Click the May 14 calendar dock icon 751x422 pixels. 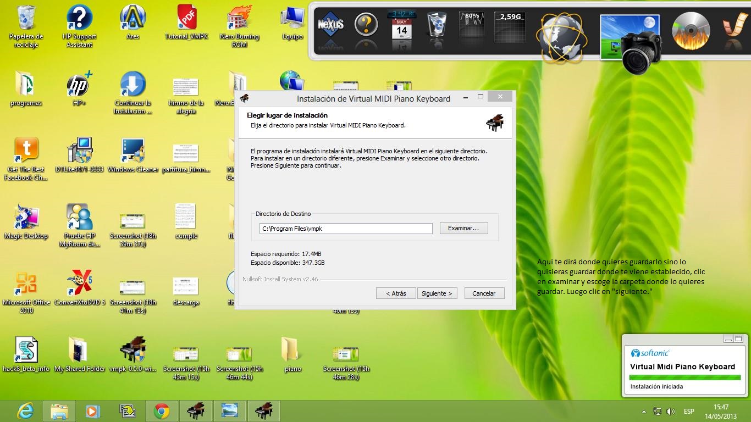(401, 25)
